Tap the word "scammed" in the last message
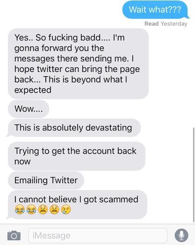 [119, 200]
